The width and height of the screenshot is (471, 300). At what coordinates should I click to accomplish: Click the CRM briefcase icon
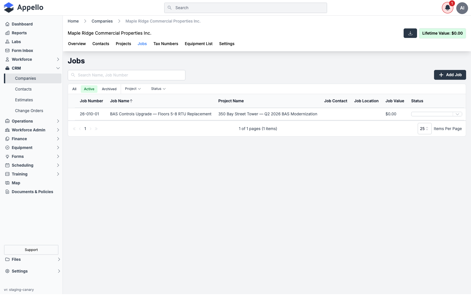coord(7,68)
